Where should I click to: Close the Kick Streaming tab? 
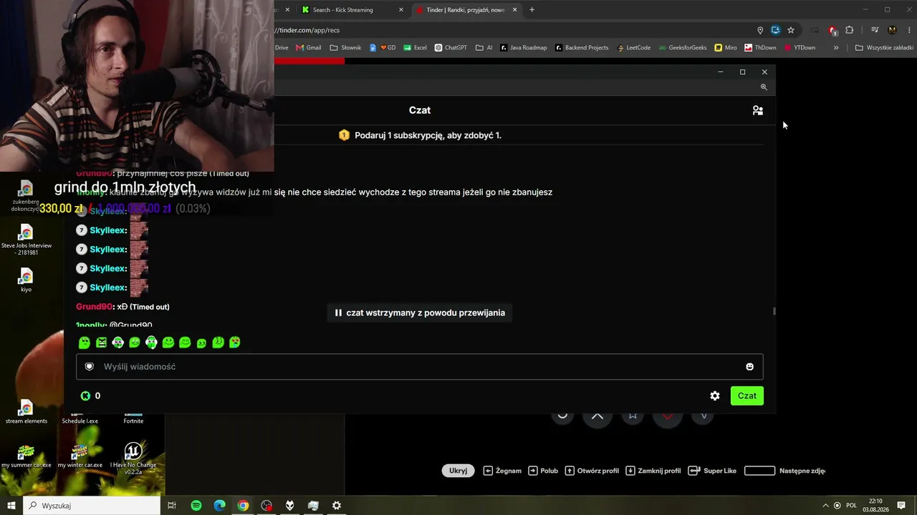click(401, 10)
